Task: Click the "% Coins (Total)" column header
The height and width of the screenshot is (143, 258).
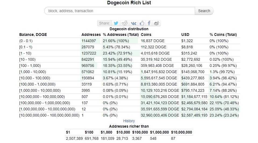Action: point(223,35)
